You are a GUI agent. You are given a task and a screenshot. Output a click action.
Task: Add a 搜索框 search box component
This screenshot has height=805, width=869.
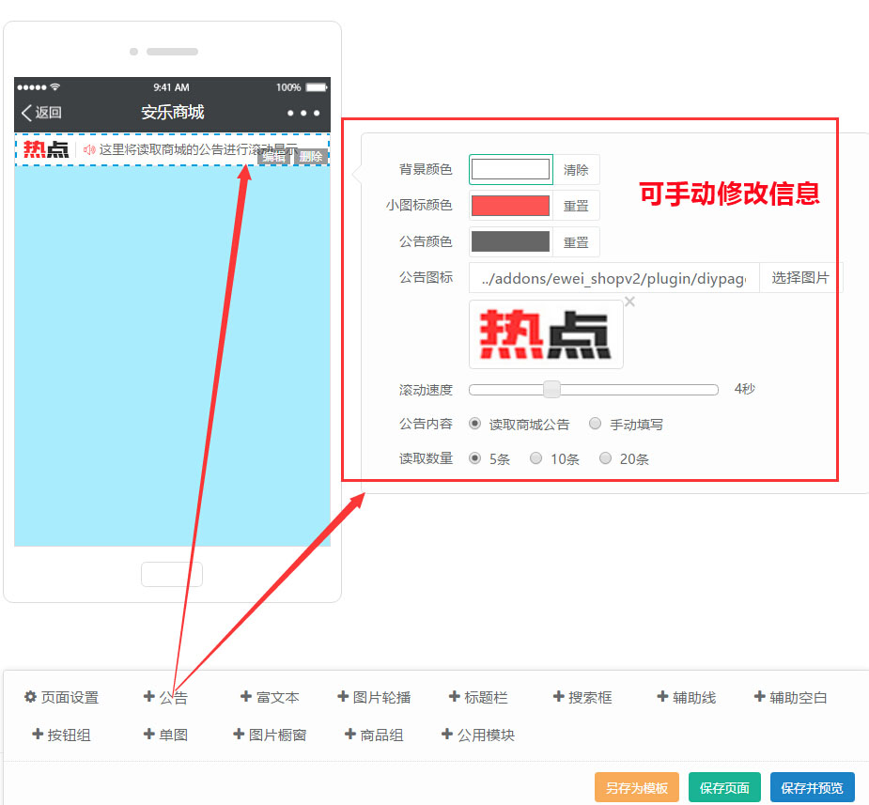[582, 697]
